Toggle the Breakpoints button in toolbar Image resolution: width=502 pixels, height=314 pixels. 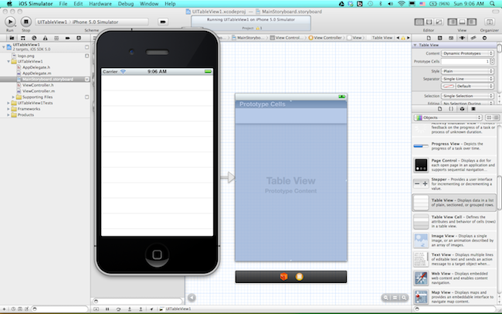click(163, 22)
